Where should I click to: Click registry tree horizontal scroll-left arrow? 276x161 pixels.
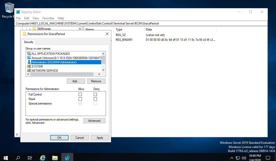click(x=17, y=134)
